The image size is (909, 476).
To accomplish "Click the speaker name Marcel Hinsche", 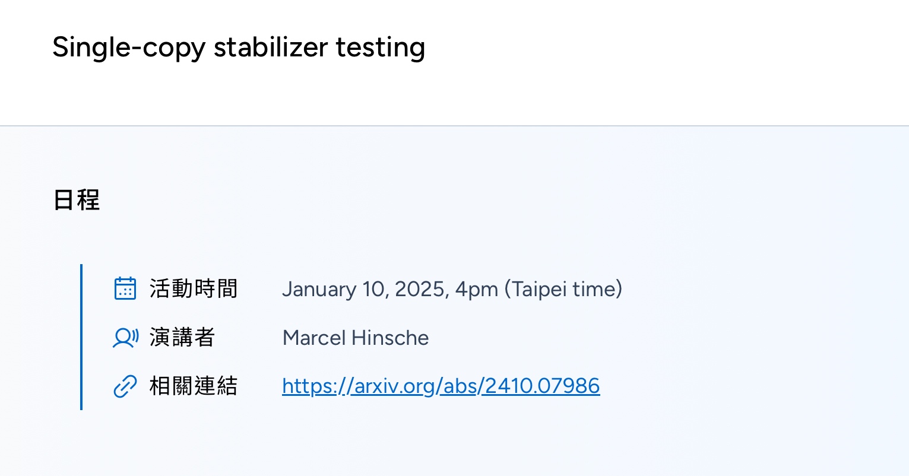I will point(356,338).
